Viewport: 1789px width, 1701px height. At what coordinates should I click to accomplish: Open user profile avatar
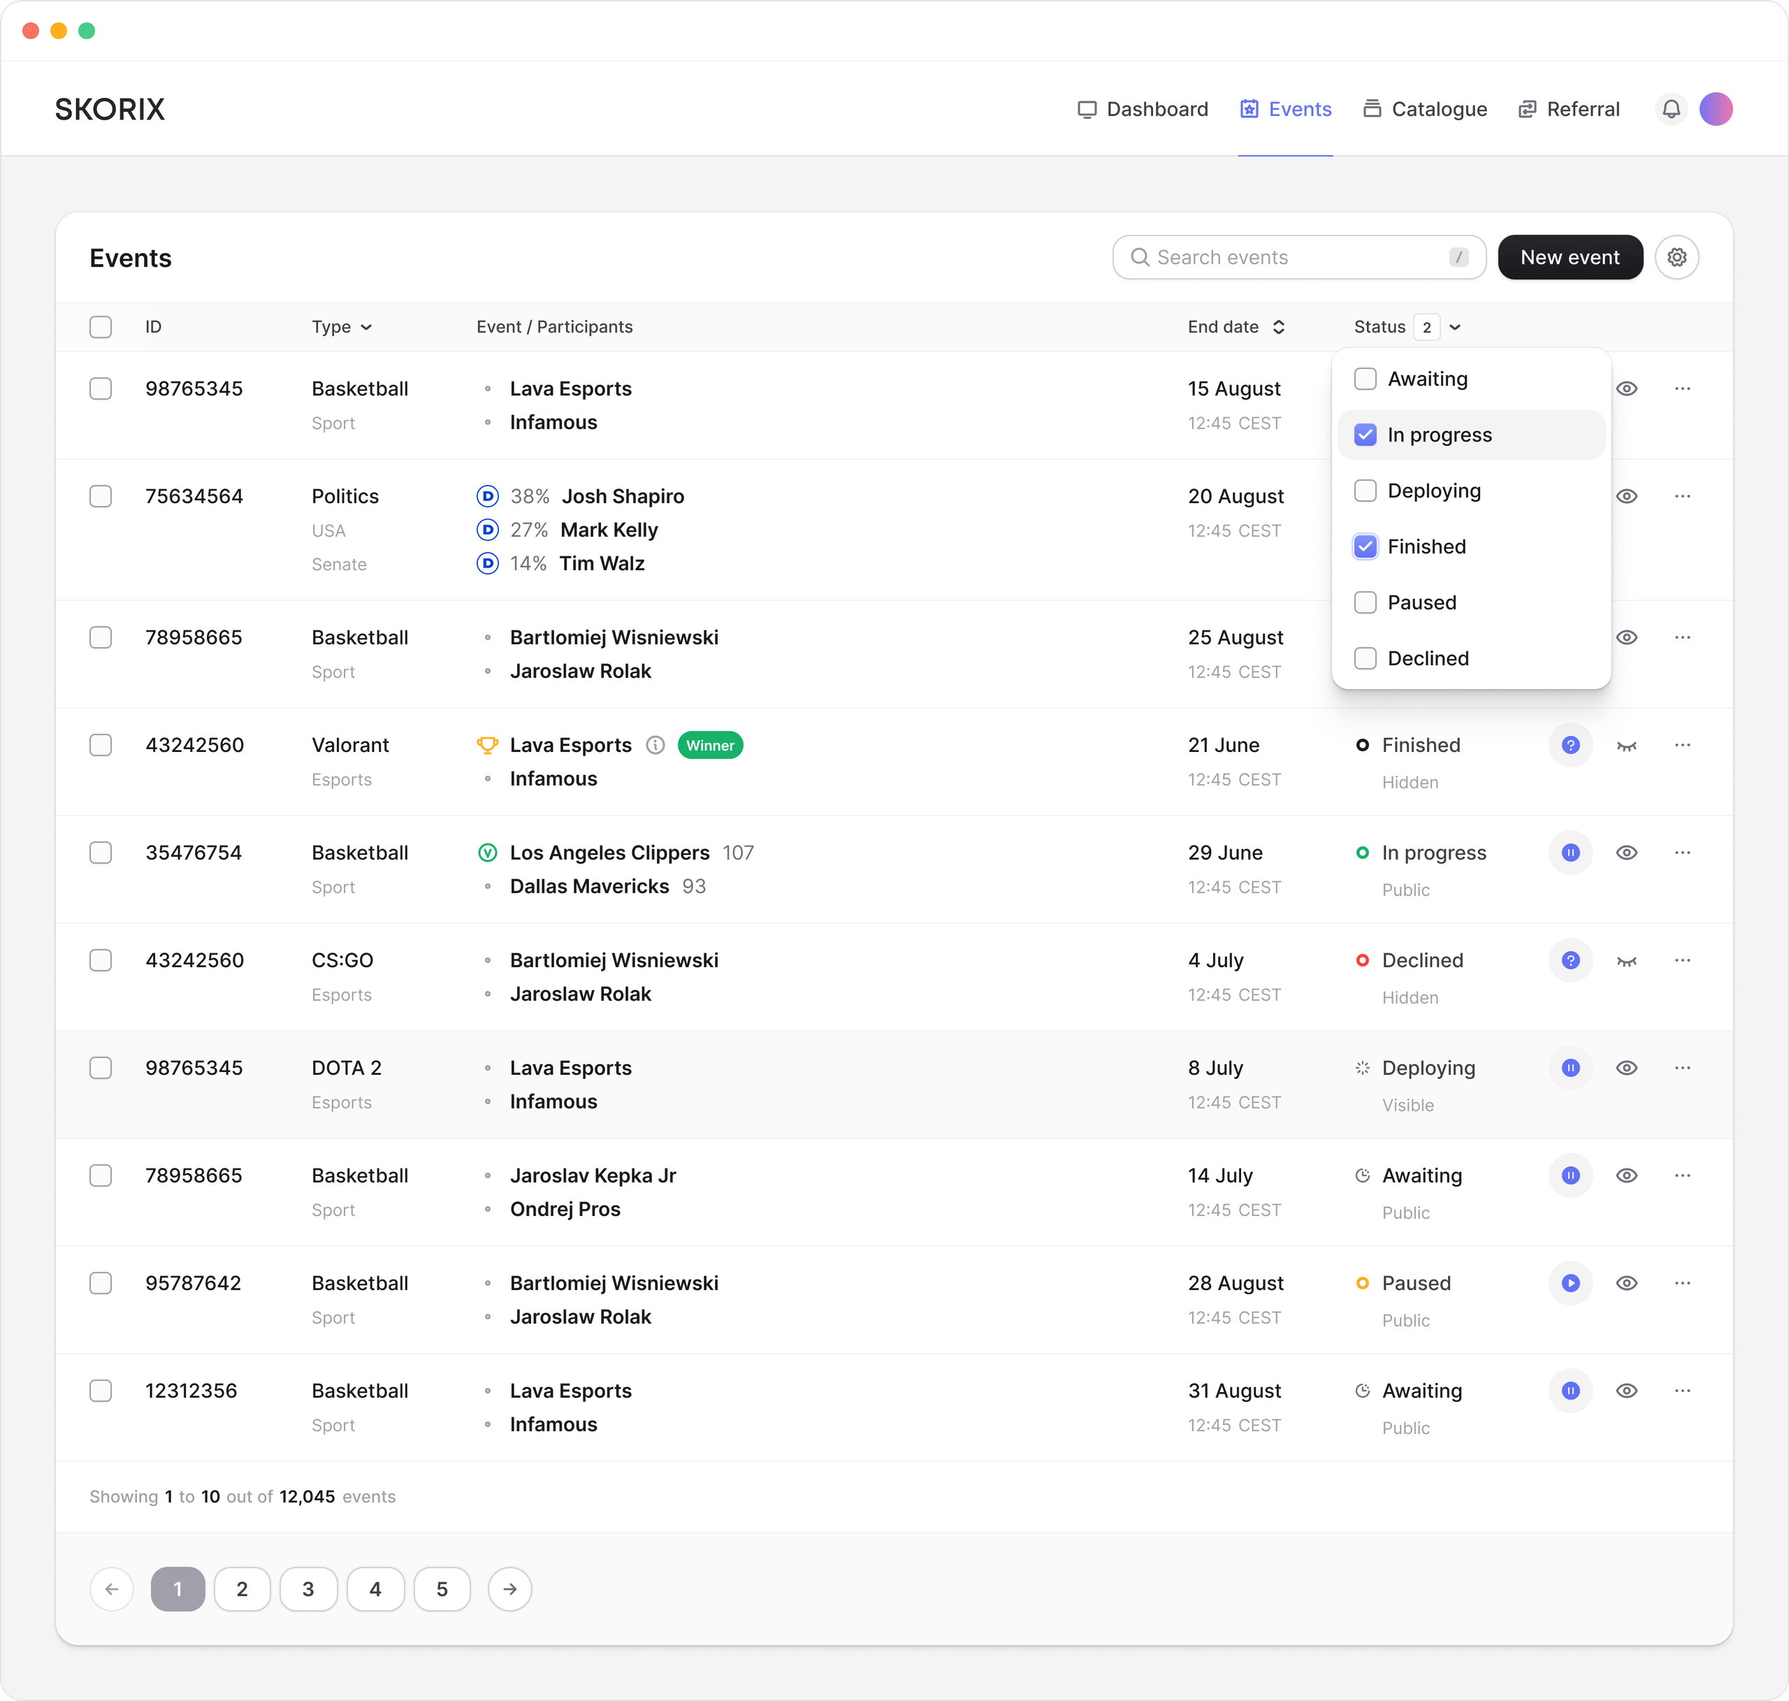click(x=1716, y=109)
